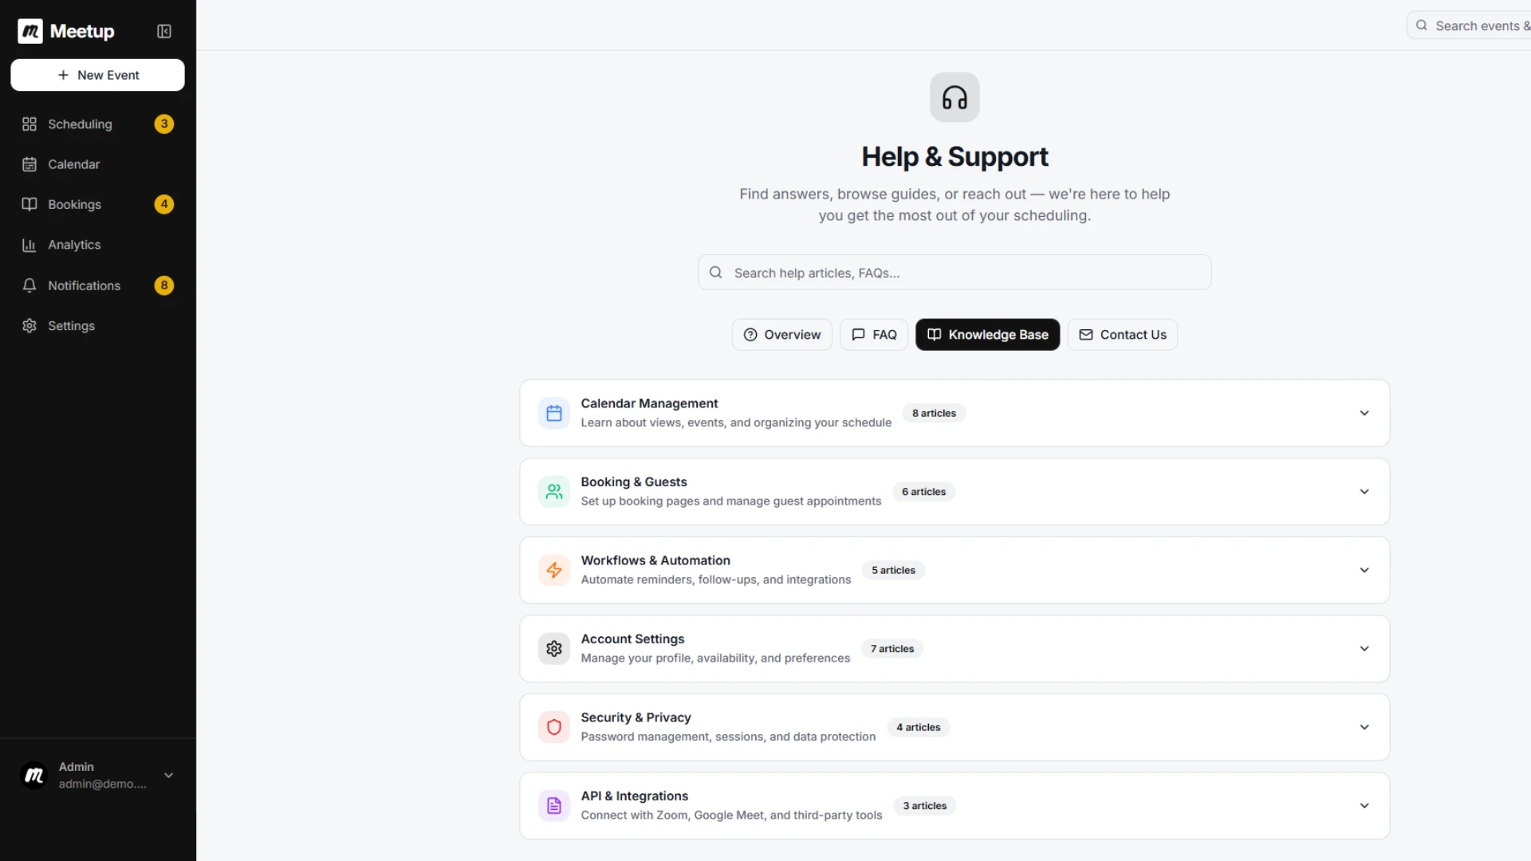Click the Scheduling grid icon in the sidebar
The width and height of the screenshot is (1531, 861).
click(30, 124)
